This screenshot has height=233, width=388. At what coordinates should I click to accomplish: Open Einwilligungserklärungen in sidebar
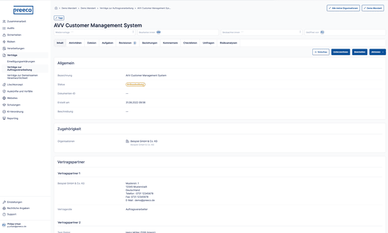(x=21, y=61)
